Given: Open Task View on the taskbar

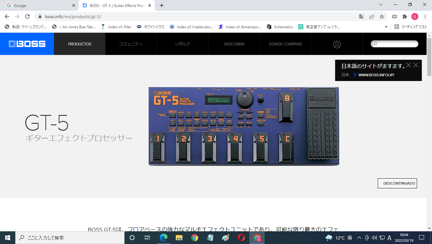Looking at the screenshot, I should pos(147,238).
